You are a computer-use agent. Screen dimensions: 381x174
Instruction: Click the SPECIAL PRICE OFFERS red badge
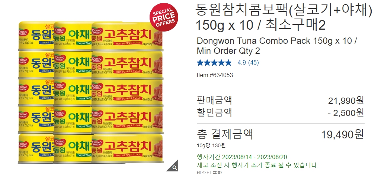click(164, 17)
